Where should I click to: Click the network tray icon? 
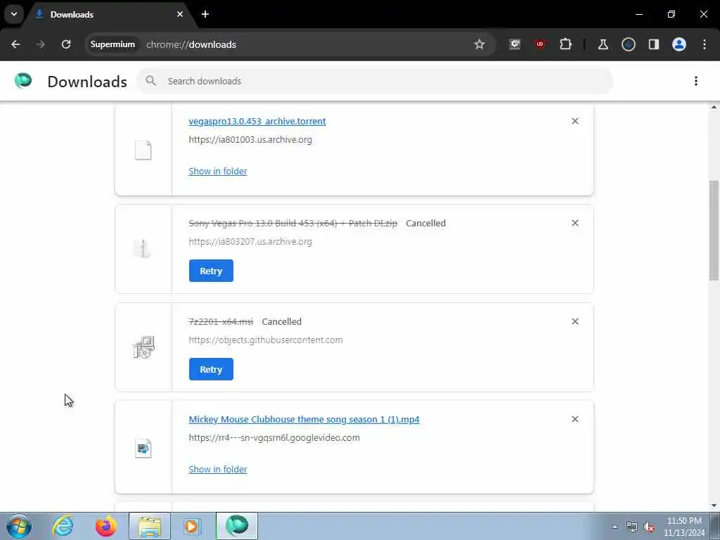[632, 527]
